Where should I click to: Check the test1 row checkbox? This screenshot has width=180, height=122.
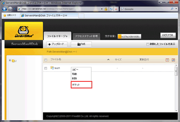pyautogui.click(x=46, y=68)
